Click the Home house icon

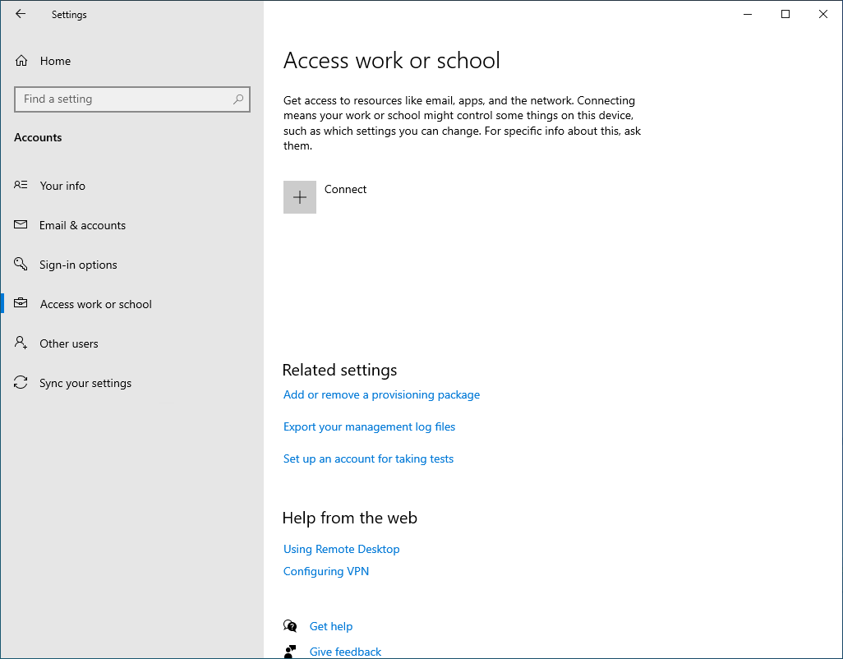click(21, 60)
